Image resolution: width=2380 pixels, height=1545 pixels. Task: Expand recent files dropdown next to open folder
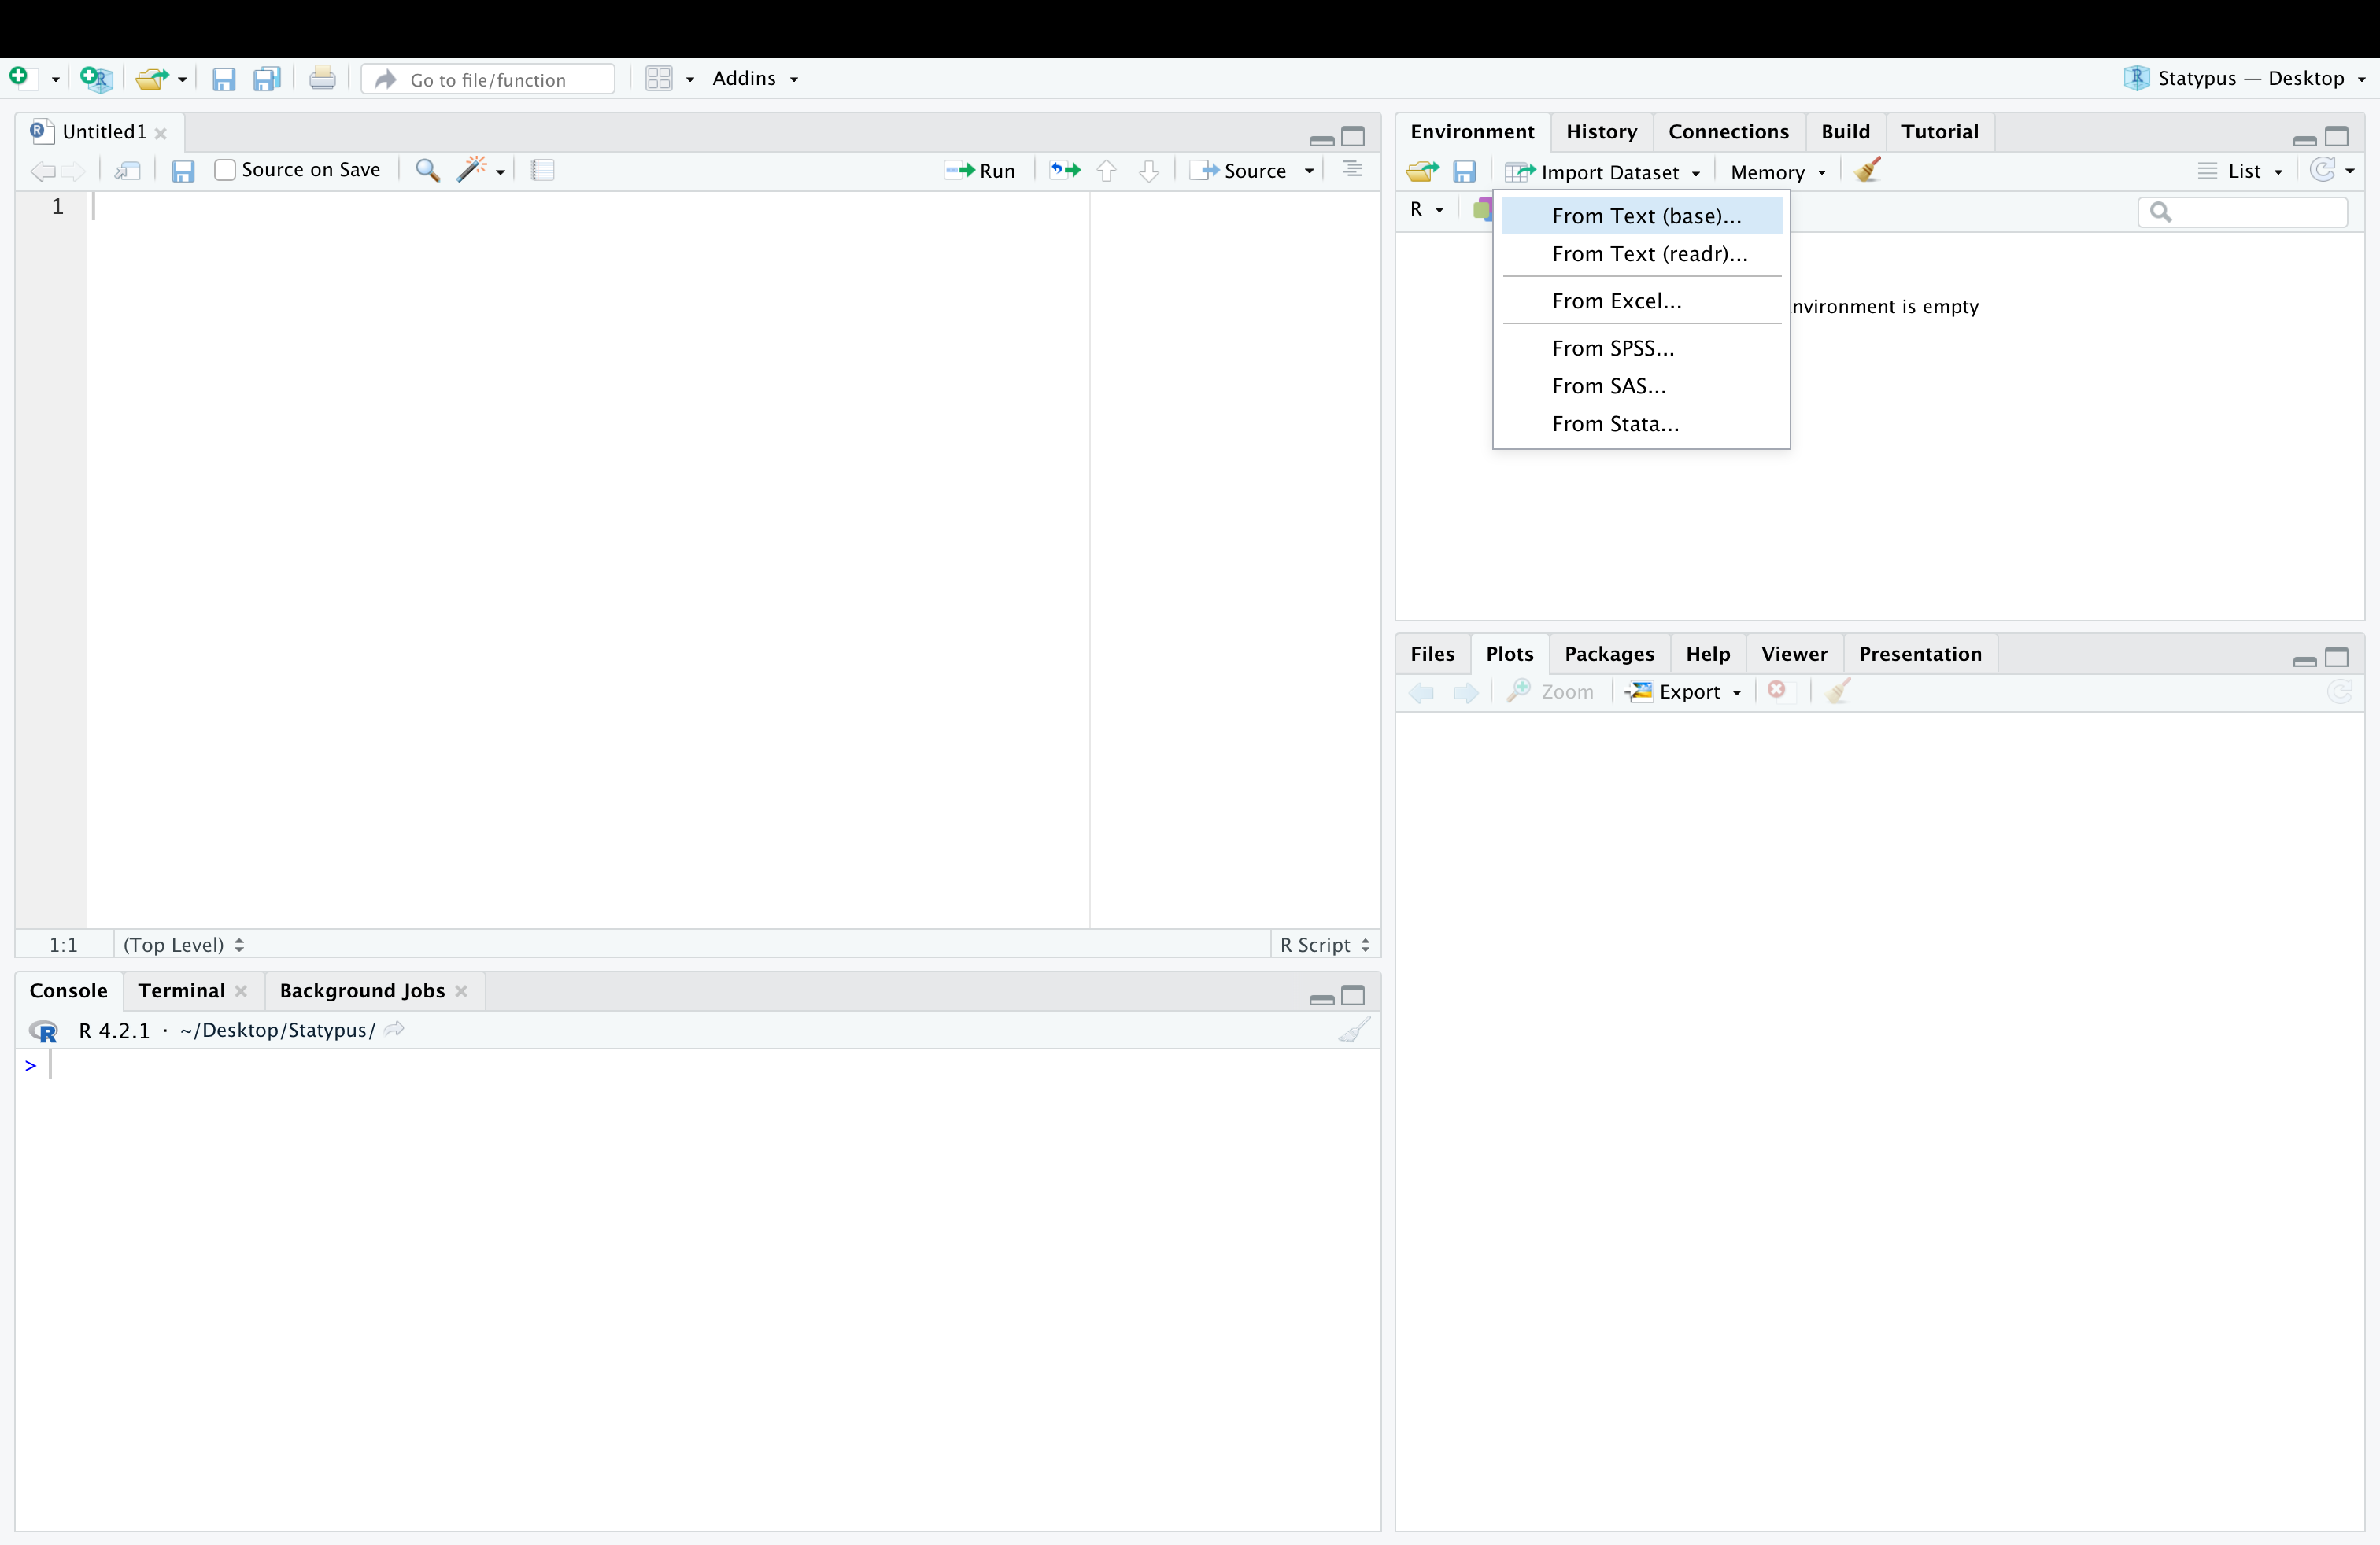tap(182, 79)
